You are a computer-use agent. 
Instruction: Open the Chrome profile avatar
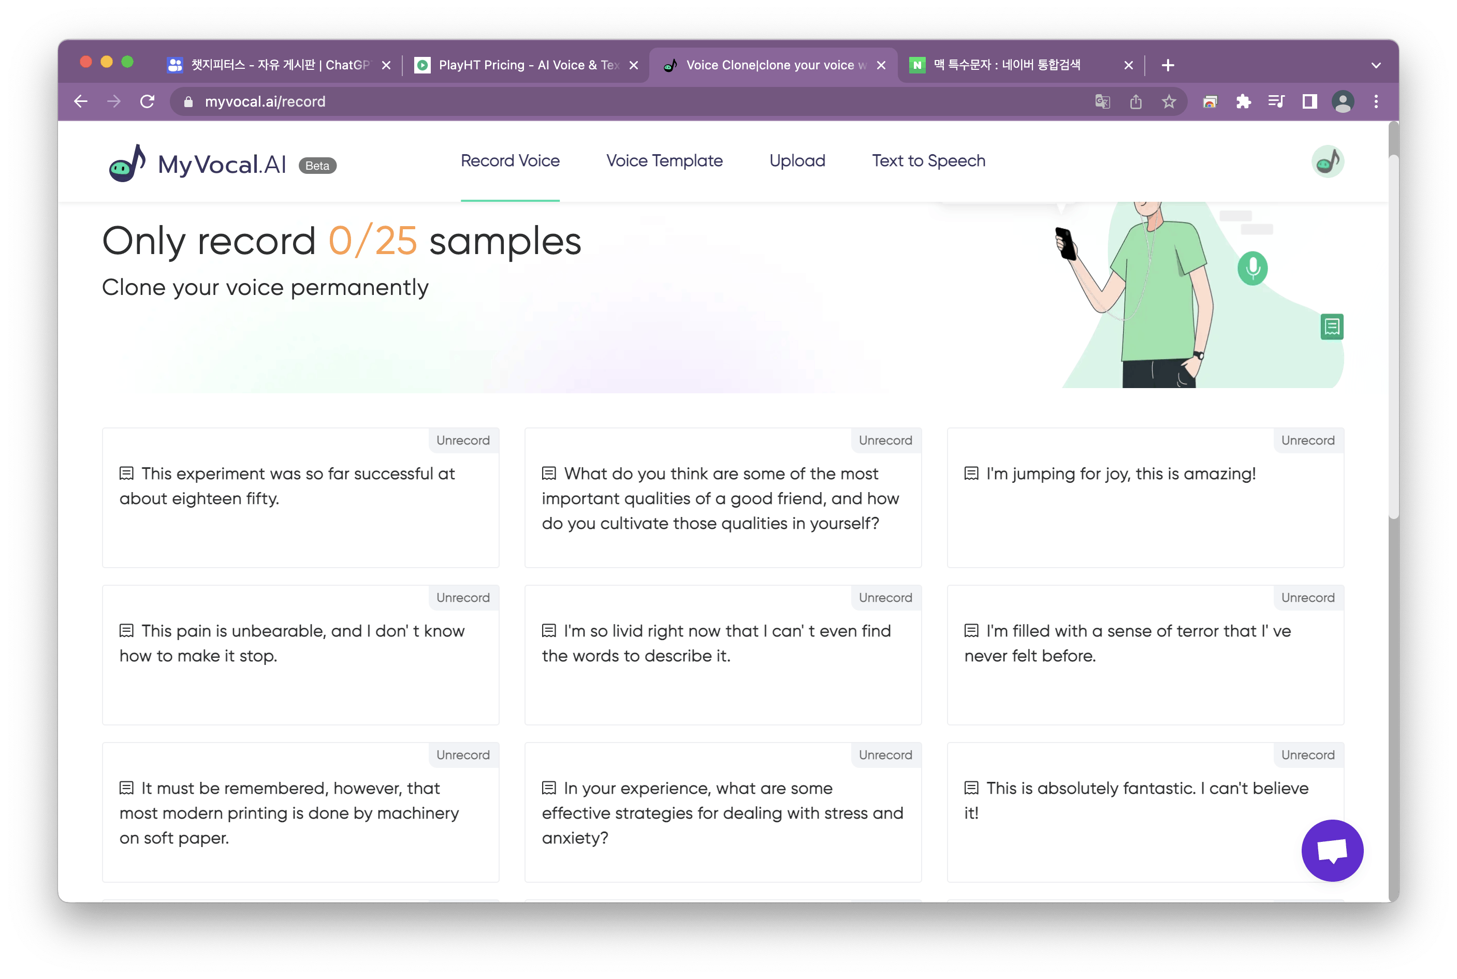[x=1343, y=101]
